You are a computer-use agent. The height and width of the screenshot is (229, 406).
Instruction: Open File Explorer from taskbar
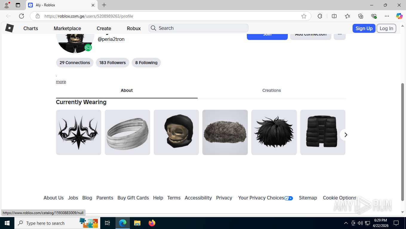(x=137, y=223)
